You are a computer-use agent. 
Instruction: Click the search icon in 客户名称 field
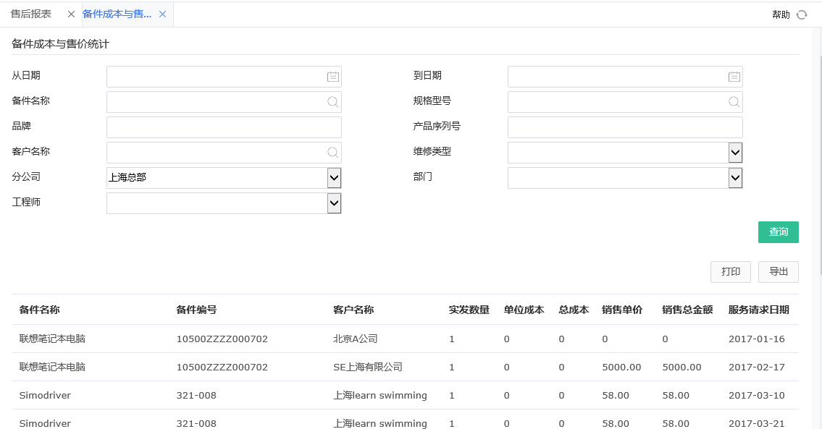(332, 152)
